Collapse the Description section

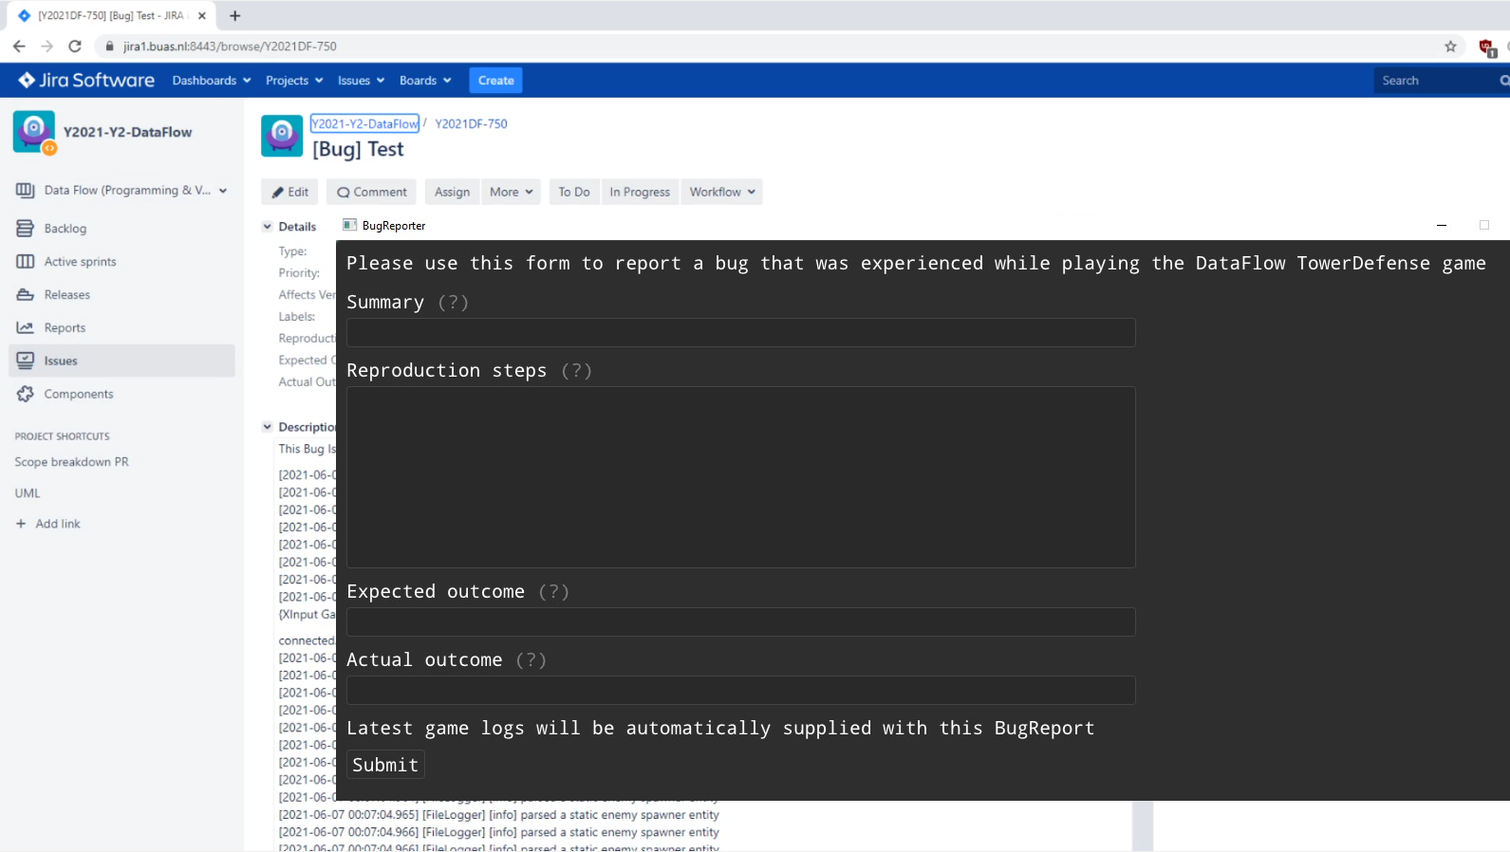[268, 427]
